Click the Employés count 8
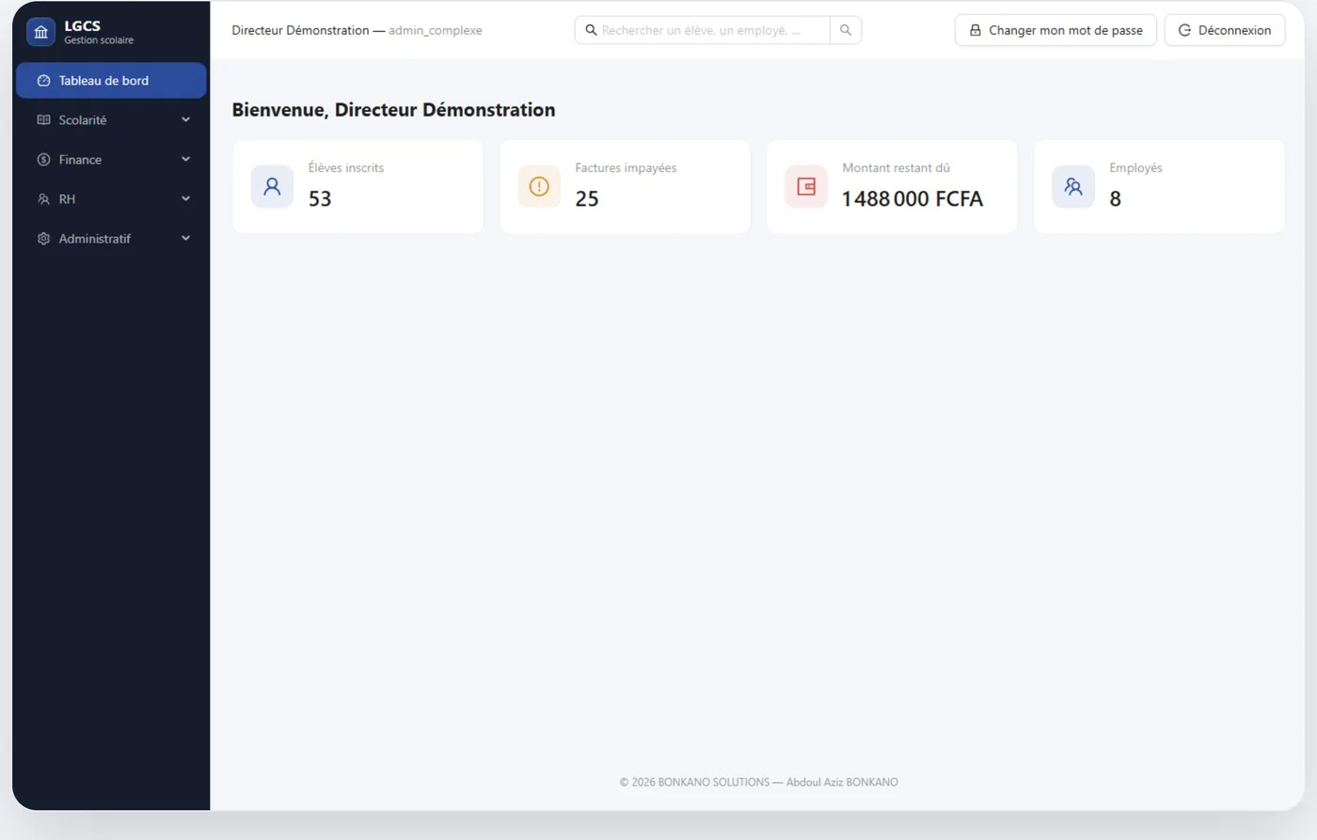Screen dimensions: 1317x840 (x=1116, y=198)
